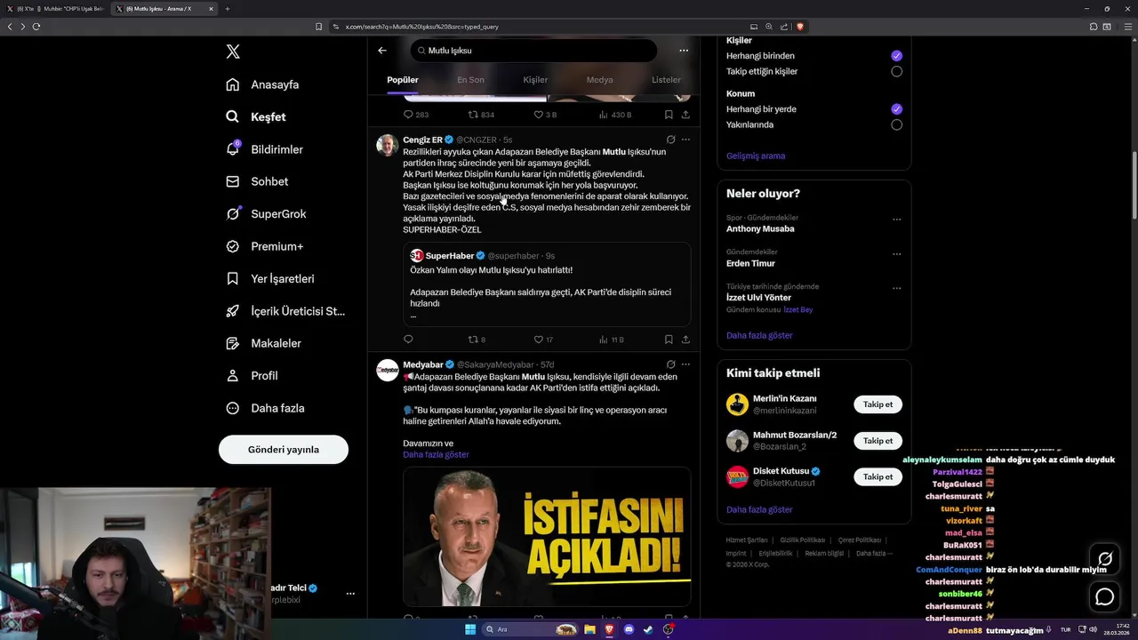Select 'Yakınlarında' location radio option

click(896, 124)
